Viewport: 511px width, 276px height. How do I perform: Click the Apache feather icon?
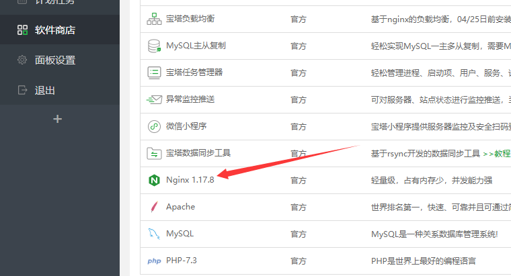coord(154,207)
